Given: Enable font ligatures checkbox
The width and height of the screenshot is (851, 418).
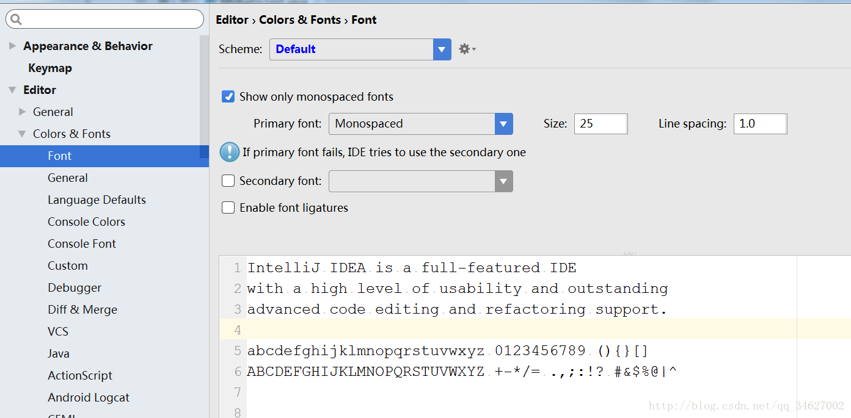Looking at the screenshot, I should pyautogui.click(x=228, y=207).
